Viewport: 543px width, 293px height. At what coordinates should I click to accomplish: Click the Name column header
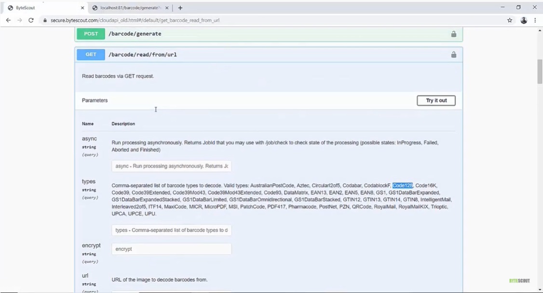(88, 124)
